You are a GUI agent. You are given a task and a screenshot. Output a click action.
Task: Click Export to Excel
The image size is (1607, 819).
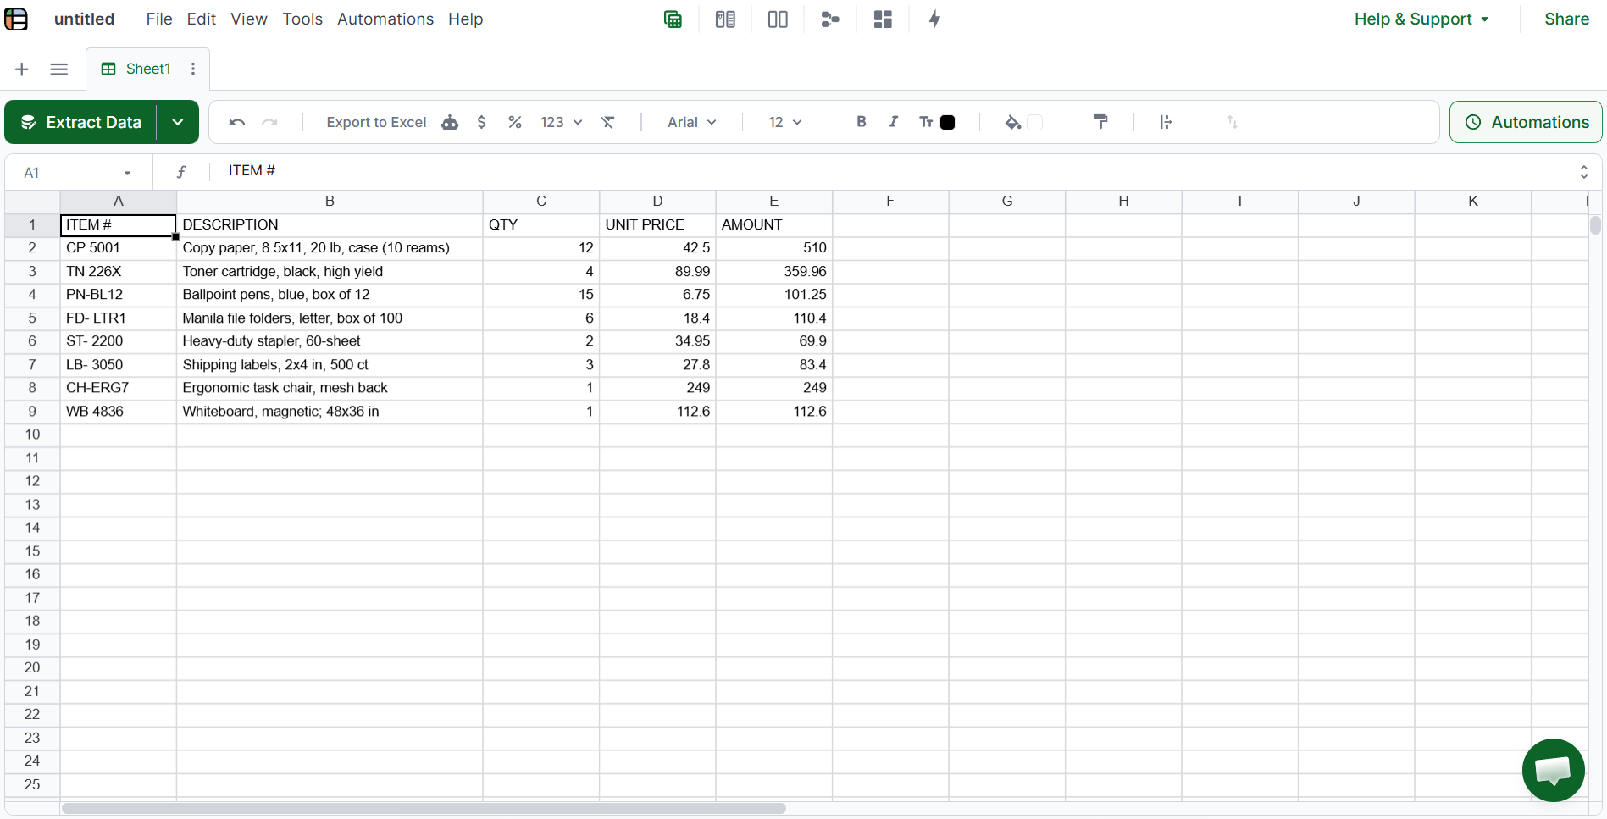pos(376,122)
